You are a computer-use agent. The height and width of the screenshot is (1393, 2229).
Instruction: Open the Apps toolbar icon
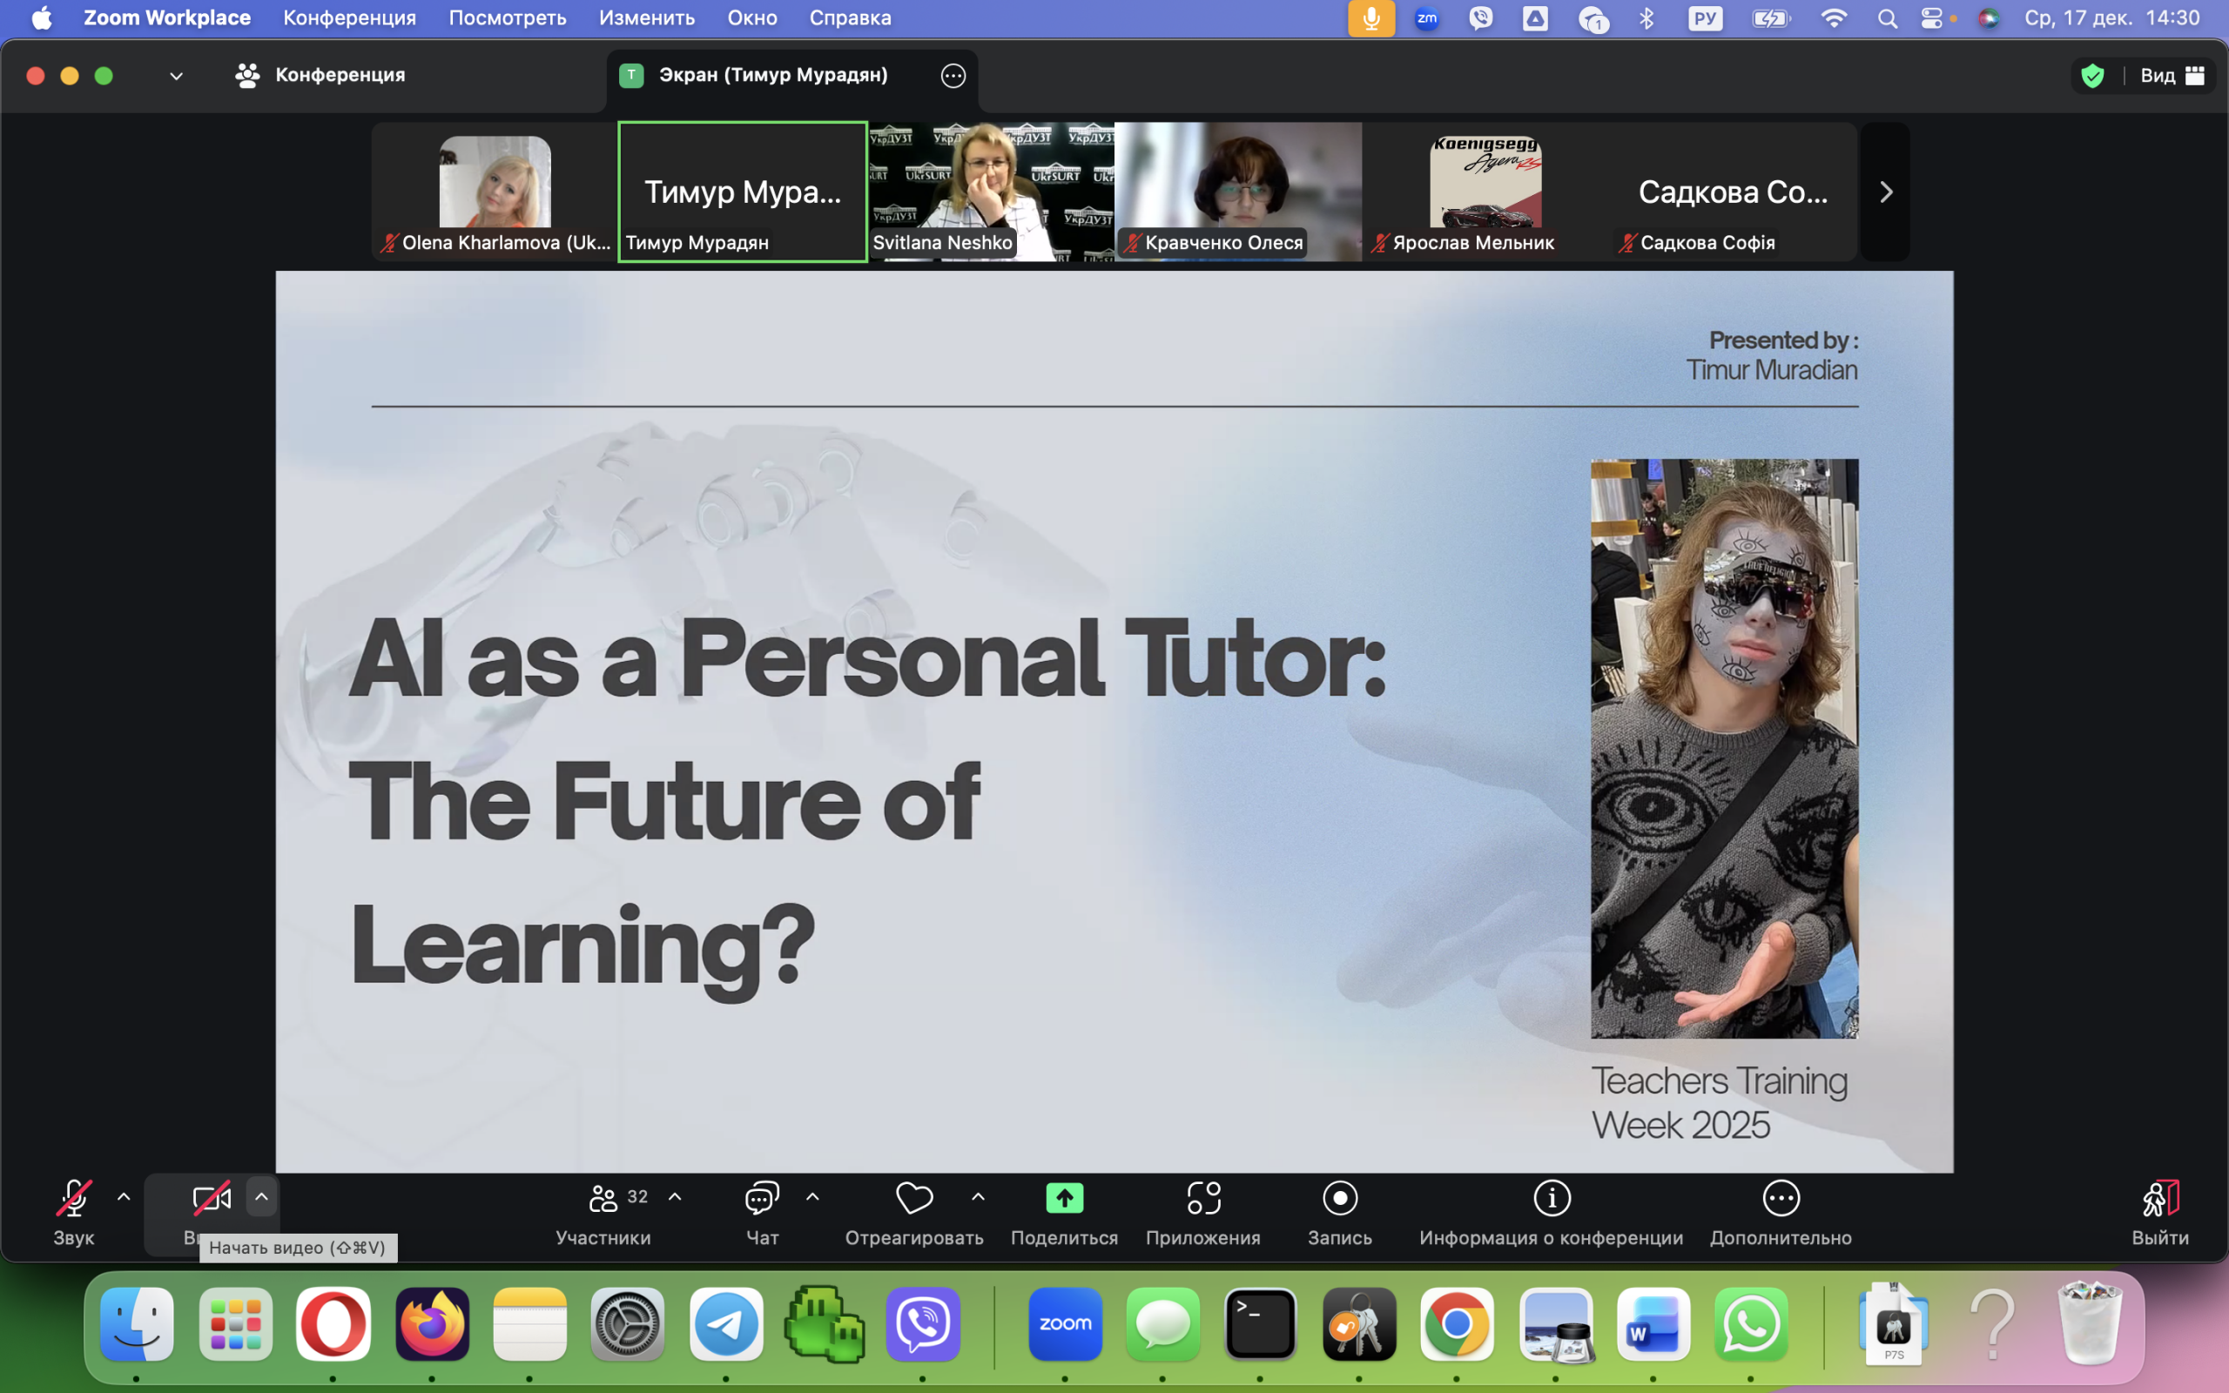click(x=1203, y=1198)
